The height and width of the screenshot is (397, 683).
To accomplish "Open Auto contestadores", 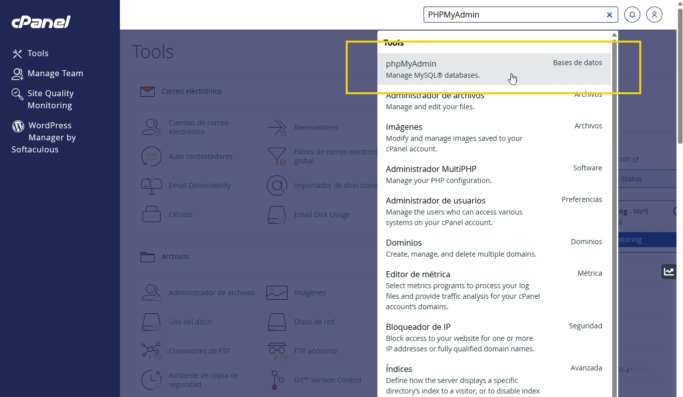I will [x=201, y=156].
